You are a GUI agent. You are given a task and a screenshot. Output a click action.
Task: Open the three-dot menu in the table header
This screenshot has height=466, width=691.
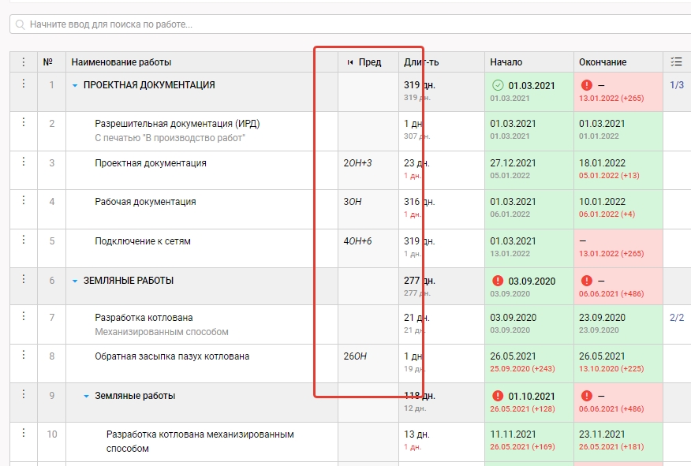click(23, 62)
